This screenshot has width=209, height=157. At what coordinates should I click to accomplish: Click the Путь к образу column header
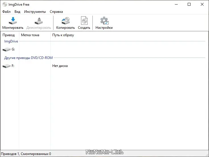click(63, 35)
